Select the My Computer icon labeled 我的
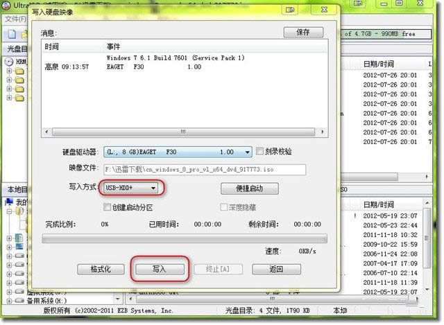This screenshot has height=325, width=444. (x=9, y=202)
